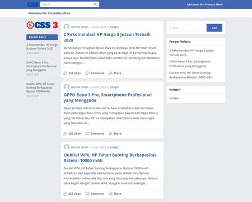Open author avatar on 8 Jutaan post
Viewport: 252px width, 202px height.
[67, 27]
